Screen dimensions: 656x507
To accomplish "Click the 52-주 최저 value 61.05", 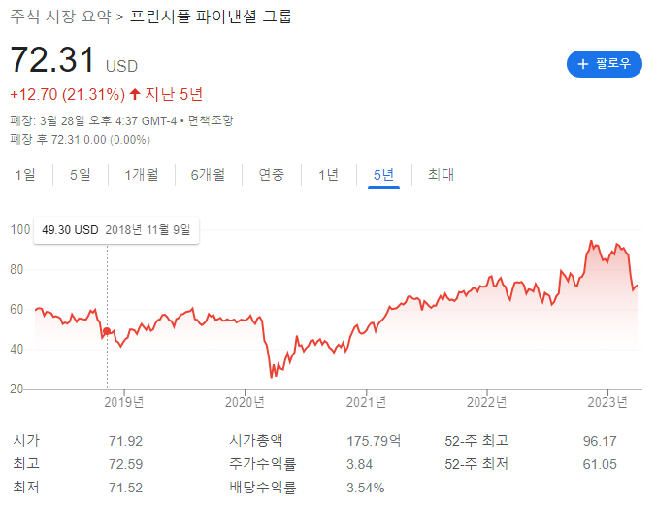I will (x=600, y=464).
